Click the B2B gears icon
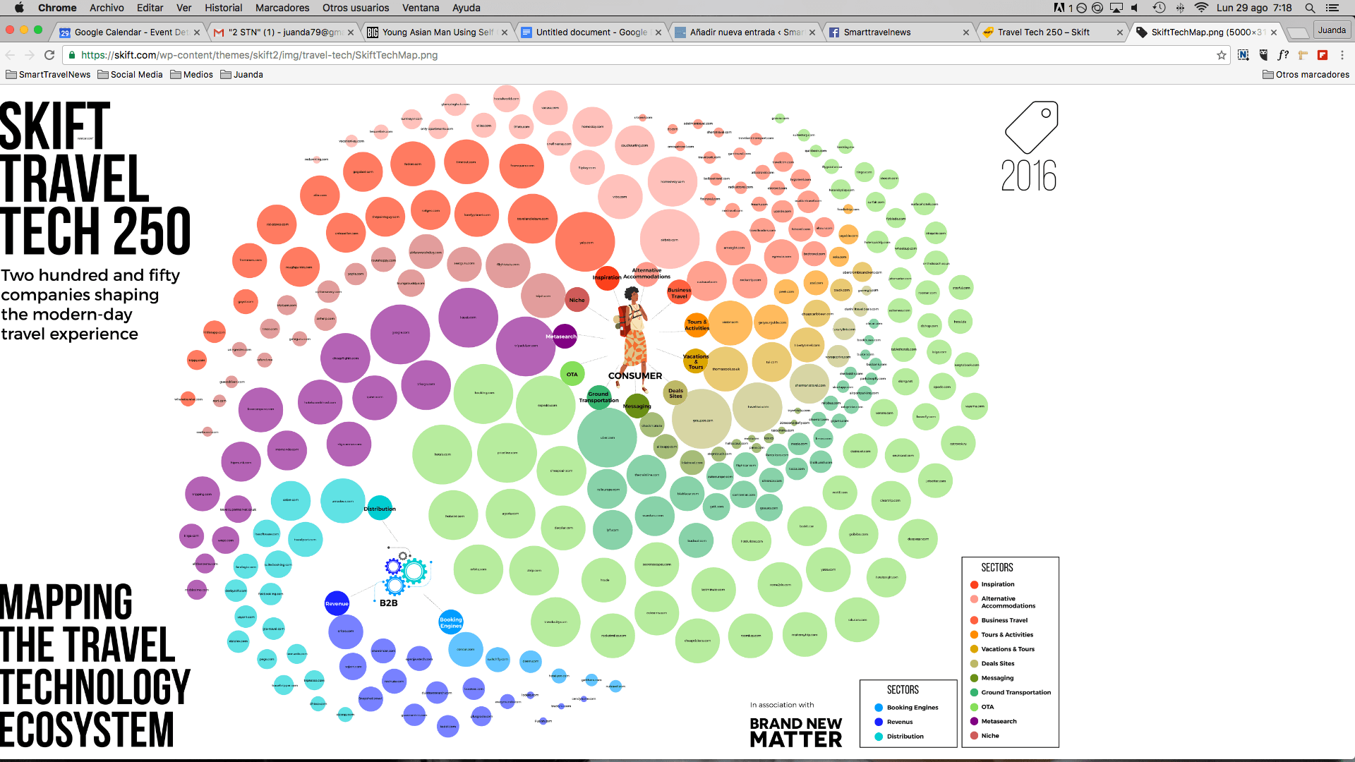The image size is (1355, 762). [x=404, y=573]
